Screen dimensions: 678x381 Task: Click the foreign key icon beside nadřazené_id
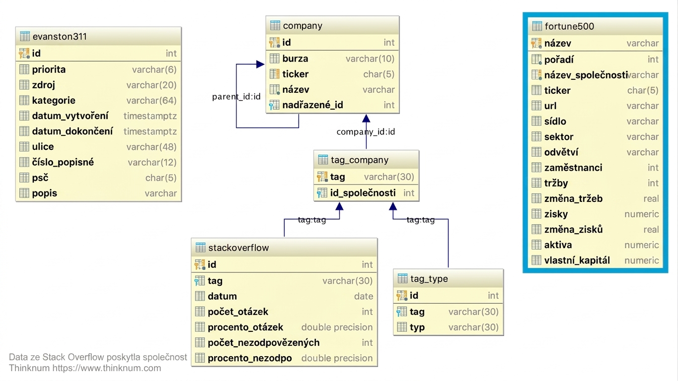(274, 105)
